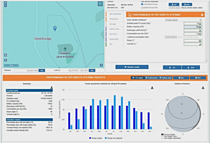
Task: Export results with the PDF button
Action: [x=198, y=78]
